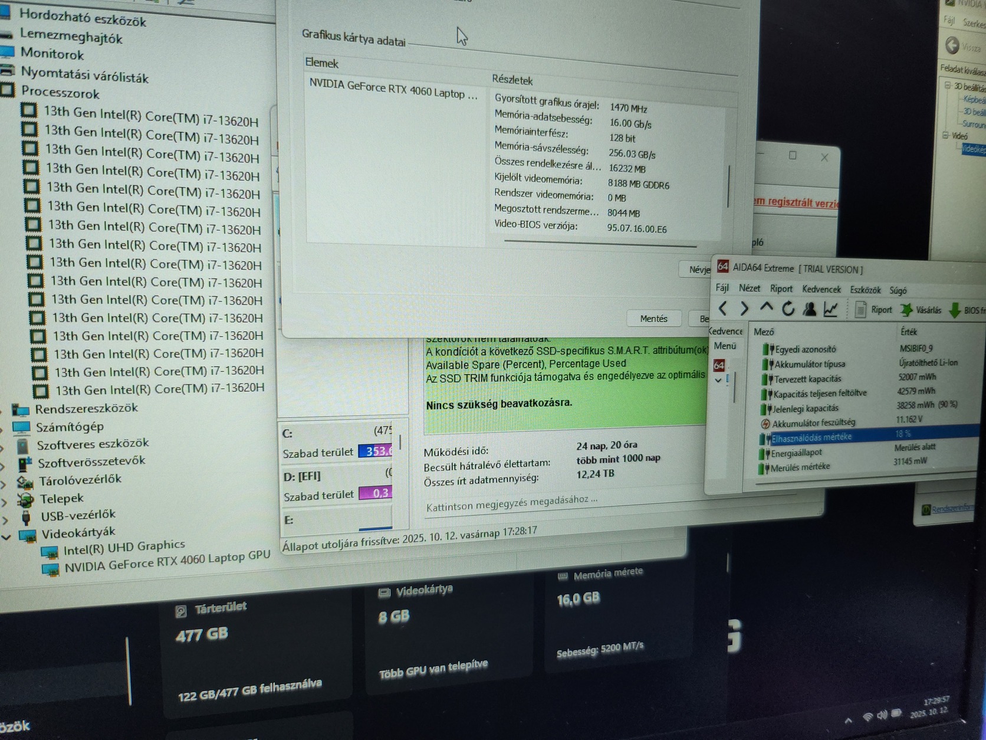Screen dimensions: 986x740
Task: Expand the Tárolóvezérlők tree node arrow
Action: pos(4,484)
